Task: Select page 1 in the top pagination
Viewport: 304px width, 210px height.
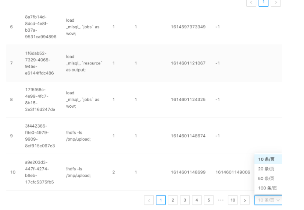Action: pyautogui.click(x=264, y=3)
